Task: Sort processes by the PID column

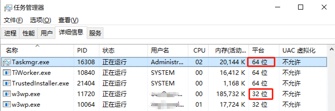Action: pos(82,51)
